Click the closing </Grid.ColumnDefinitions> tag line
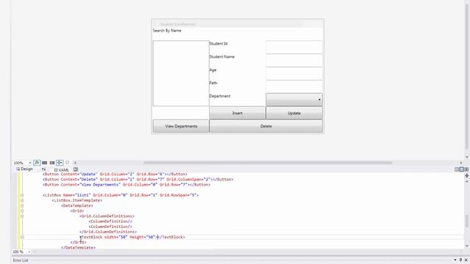 108,232
